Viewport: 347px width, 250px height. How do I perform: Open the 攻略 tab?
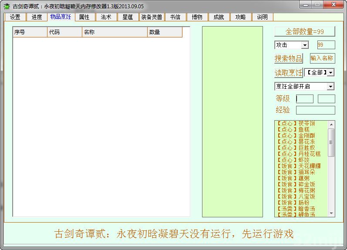240,17
